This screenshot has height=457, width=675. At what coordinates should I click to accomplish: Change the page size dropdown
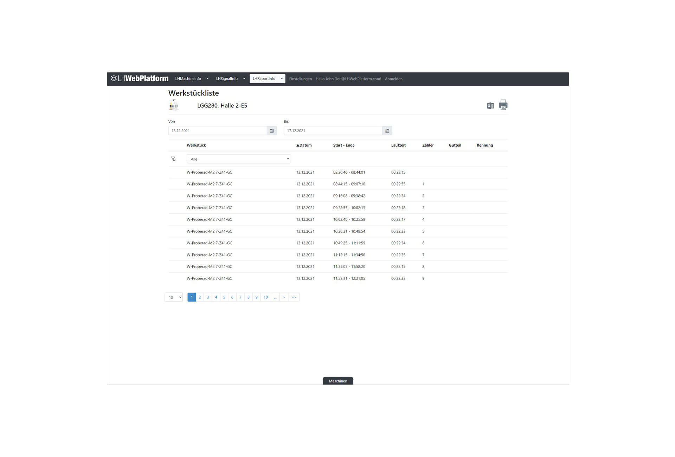pos(174,297)
